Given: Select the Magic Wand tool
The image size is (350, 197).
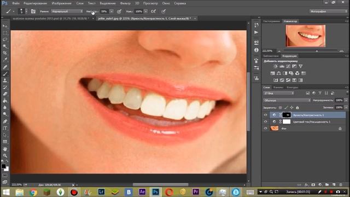Looking at the screenshot, I should (x=5, y=47).
